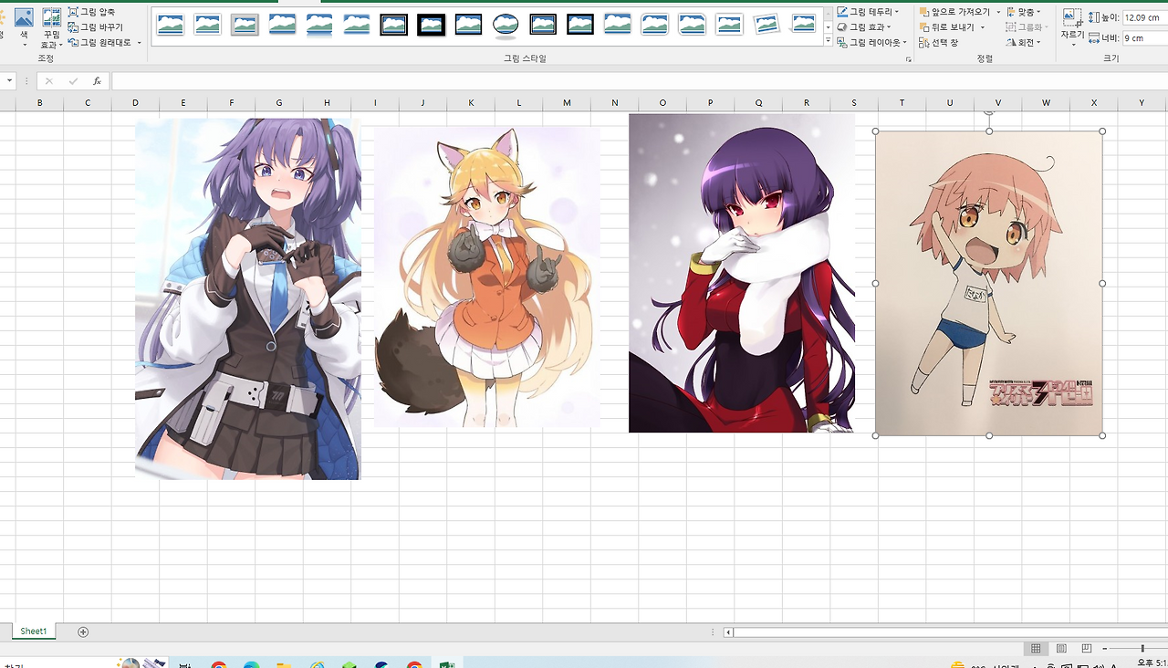Expand the 그림 테두리 border dropdown

click(x=868, y=12)
